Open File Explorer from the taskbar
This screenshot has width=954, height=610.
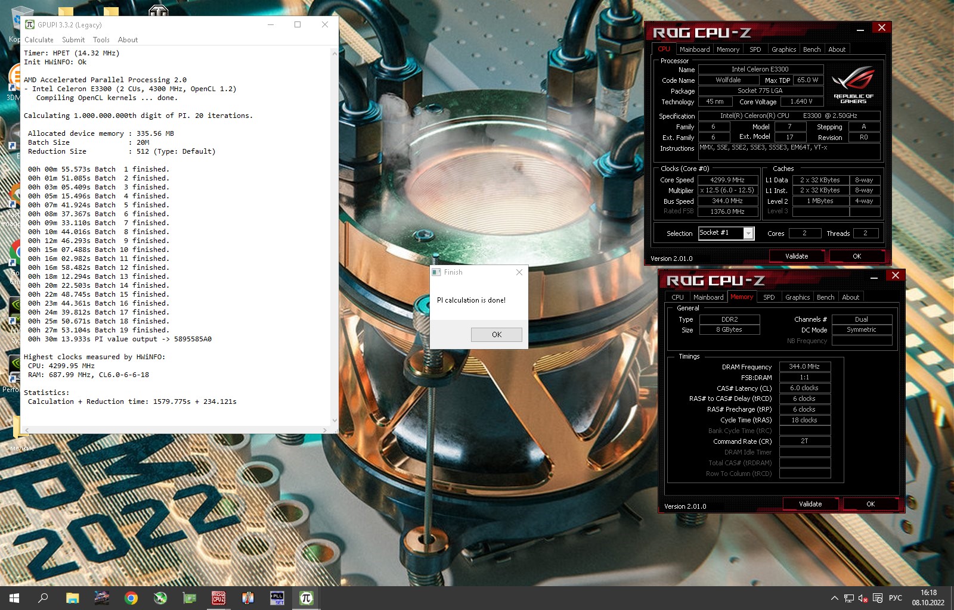click(72, 598)
